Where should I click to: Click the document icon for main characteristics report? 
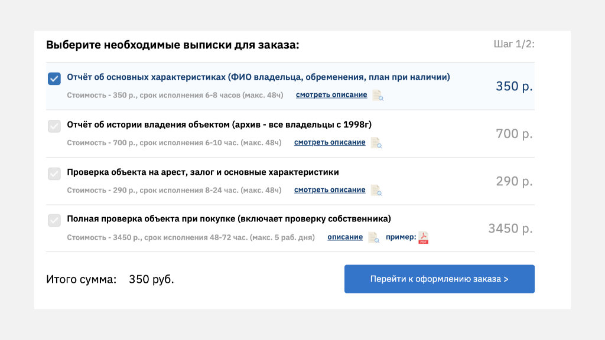(378, 95)
